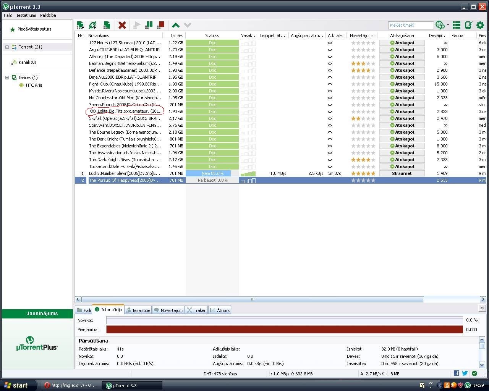Set the star rating for Defiance torrent
This screenshot has width=489, height=391.
click(363, 70)
